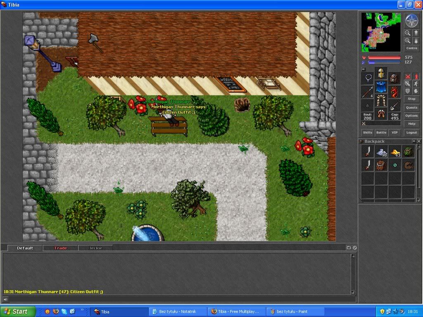Toggle balanced fight mode

click(x=408, y=84)
